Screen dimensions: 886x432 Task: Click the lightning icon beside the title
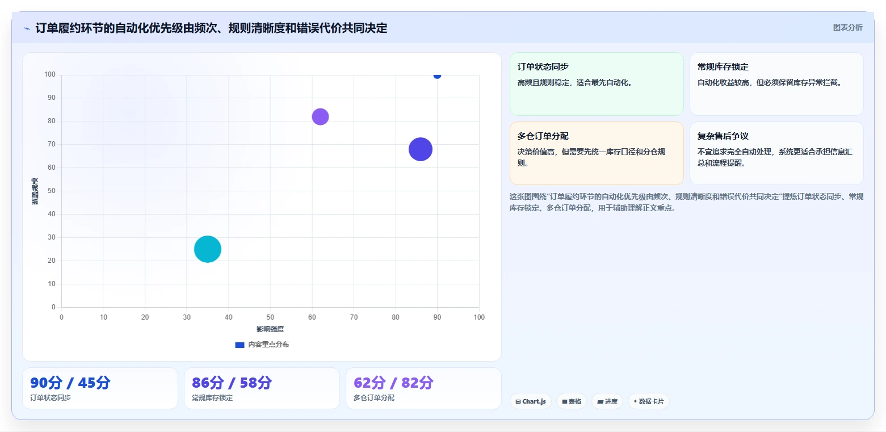27,28
